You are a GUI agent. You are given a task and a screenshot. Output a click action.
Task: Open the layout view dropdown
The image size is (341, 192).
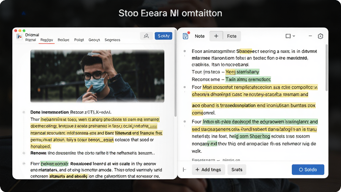290,36
